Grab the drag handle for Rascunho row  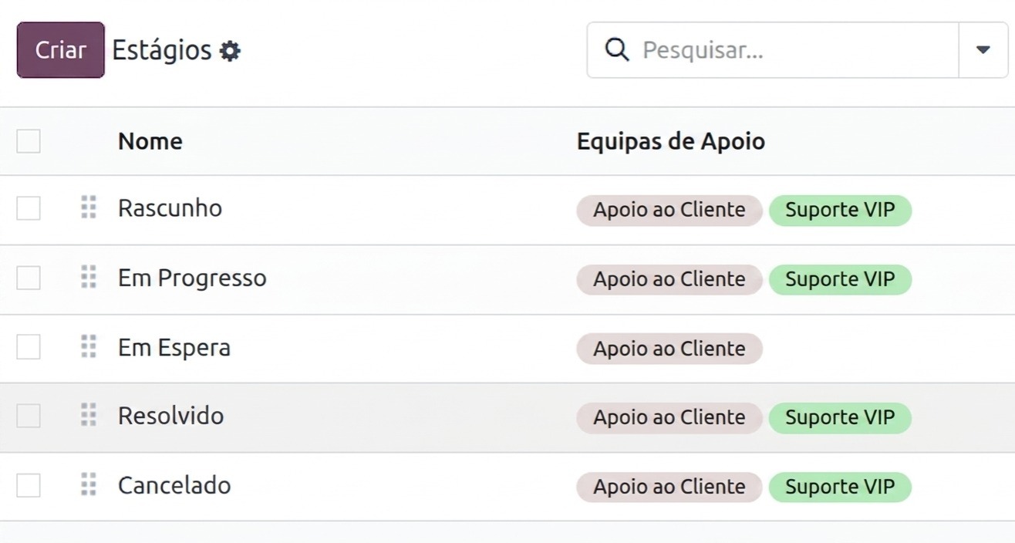tap(89, 207)
